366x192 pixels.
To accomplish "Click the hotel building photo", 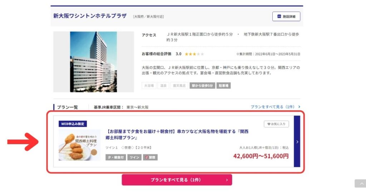I will (x=93, y=62).
